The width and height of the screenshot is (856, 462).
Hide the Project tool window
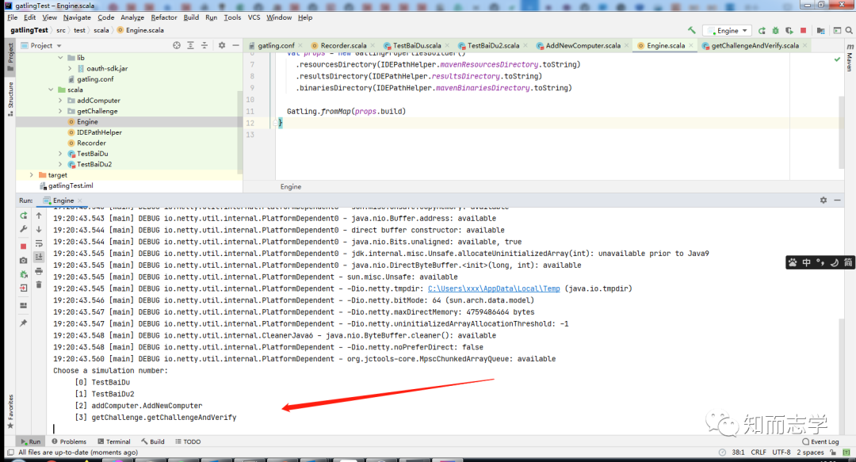pyautogui.click(x=235, y=45)
